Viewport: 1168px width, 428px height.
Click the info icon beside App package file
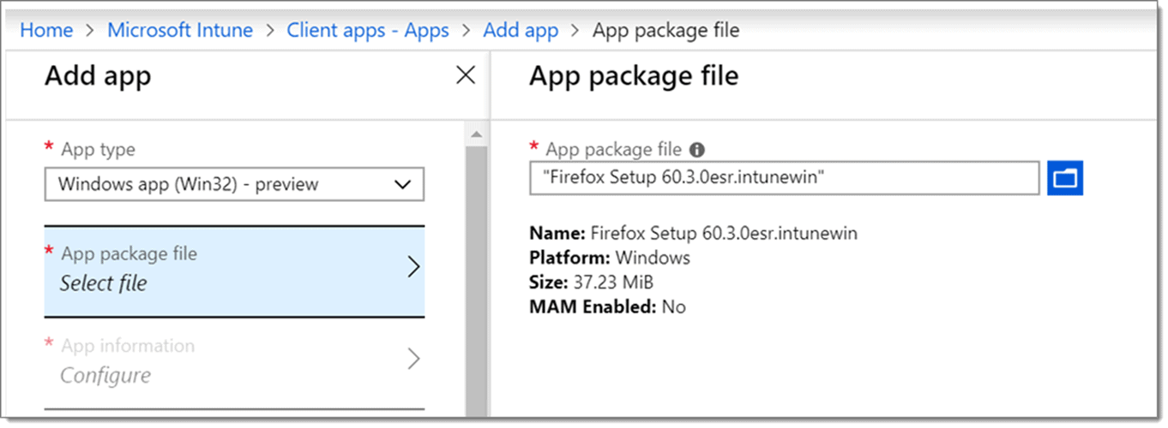pyautogui.click(x=697, y=150)
